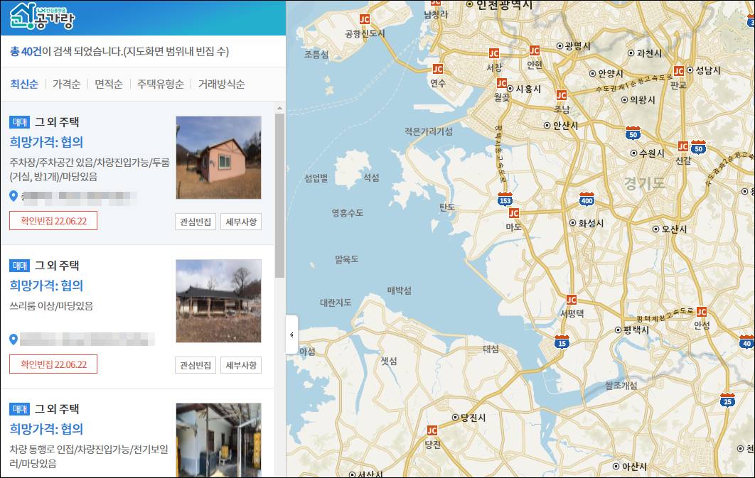Screen dimensions: 755x478
Task: Click the JC junction icon at 공항신도시
Action: tap(365, 19)
